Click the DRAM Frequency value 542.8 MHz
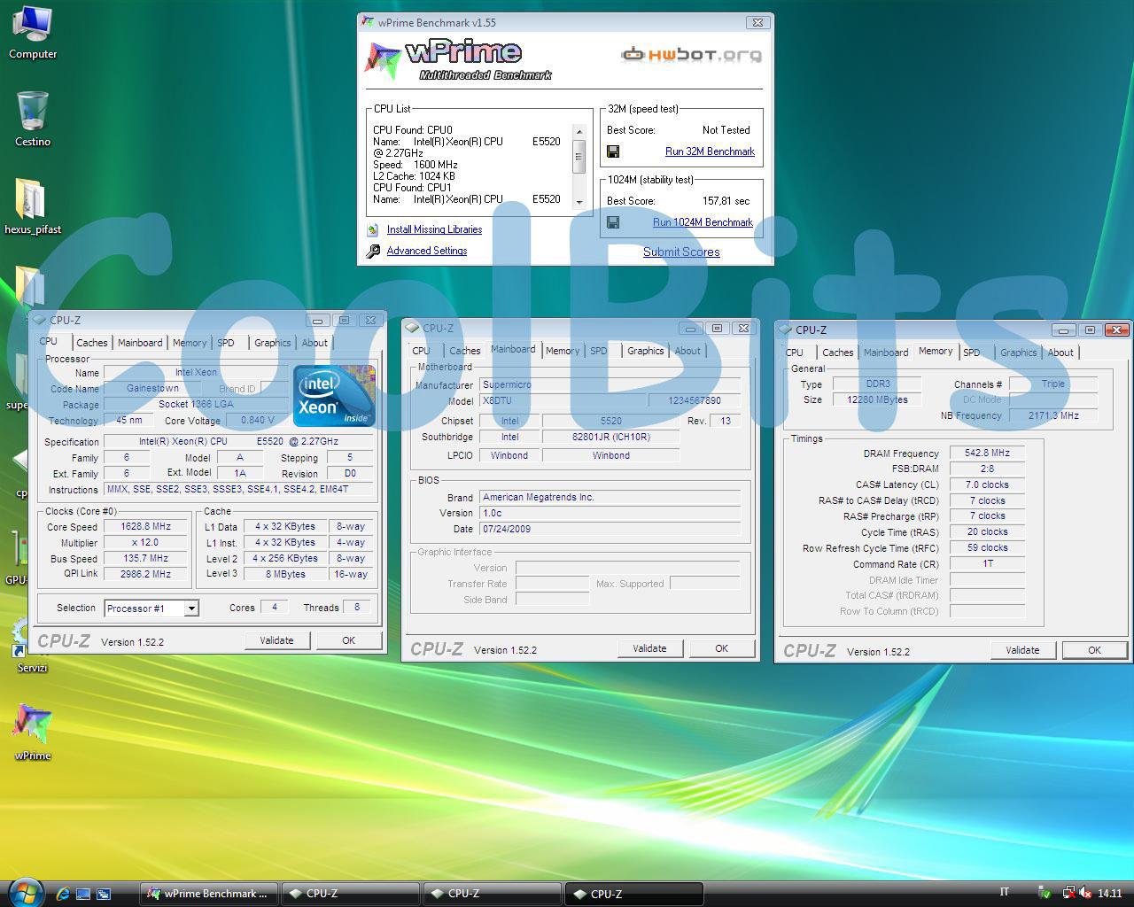The width and height of the screenshot is (1134, 907). pos(987,453)
